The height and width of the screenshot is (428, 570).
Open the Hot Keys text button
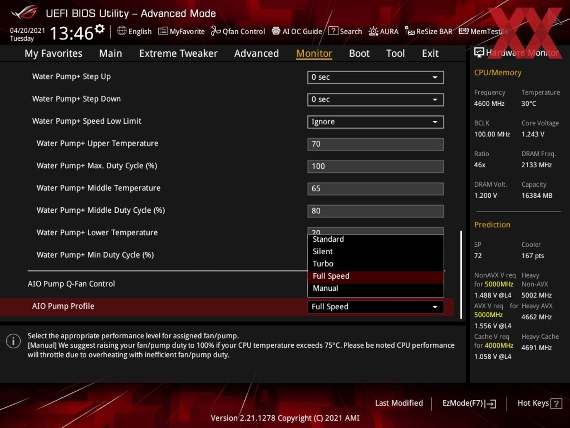click(533, 403)
